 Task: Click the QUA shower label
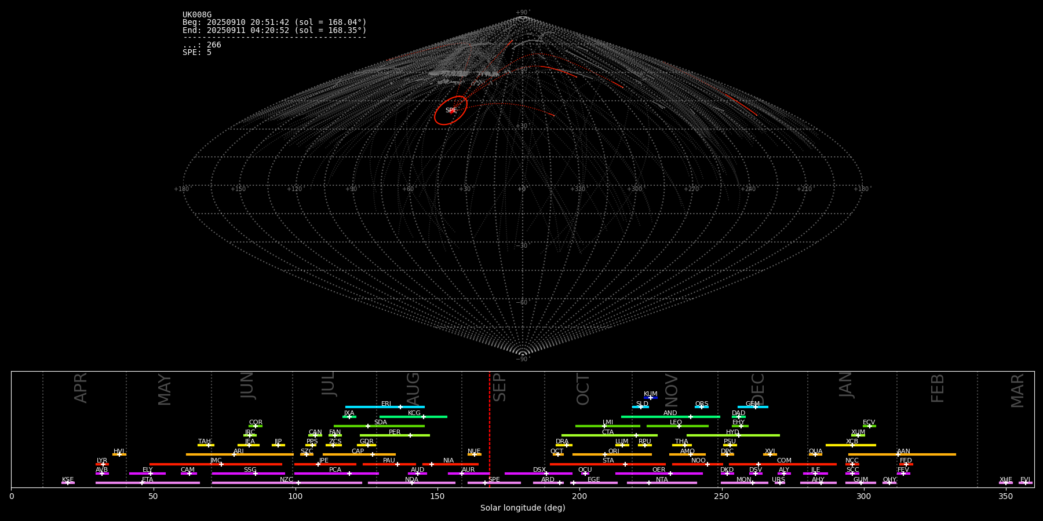pos(816,451)
